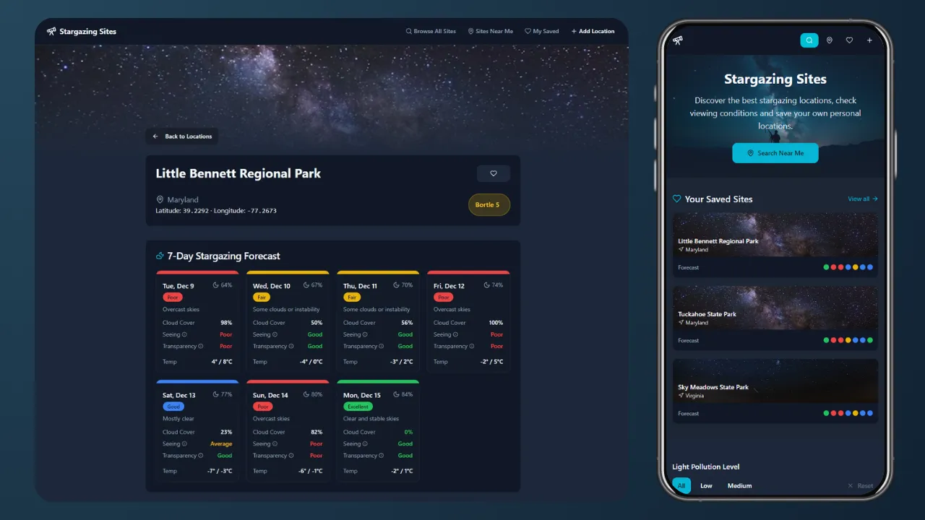
Task: Select the location pin icon in mobile header
Action: point(829,40)
